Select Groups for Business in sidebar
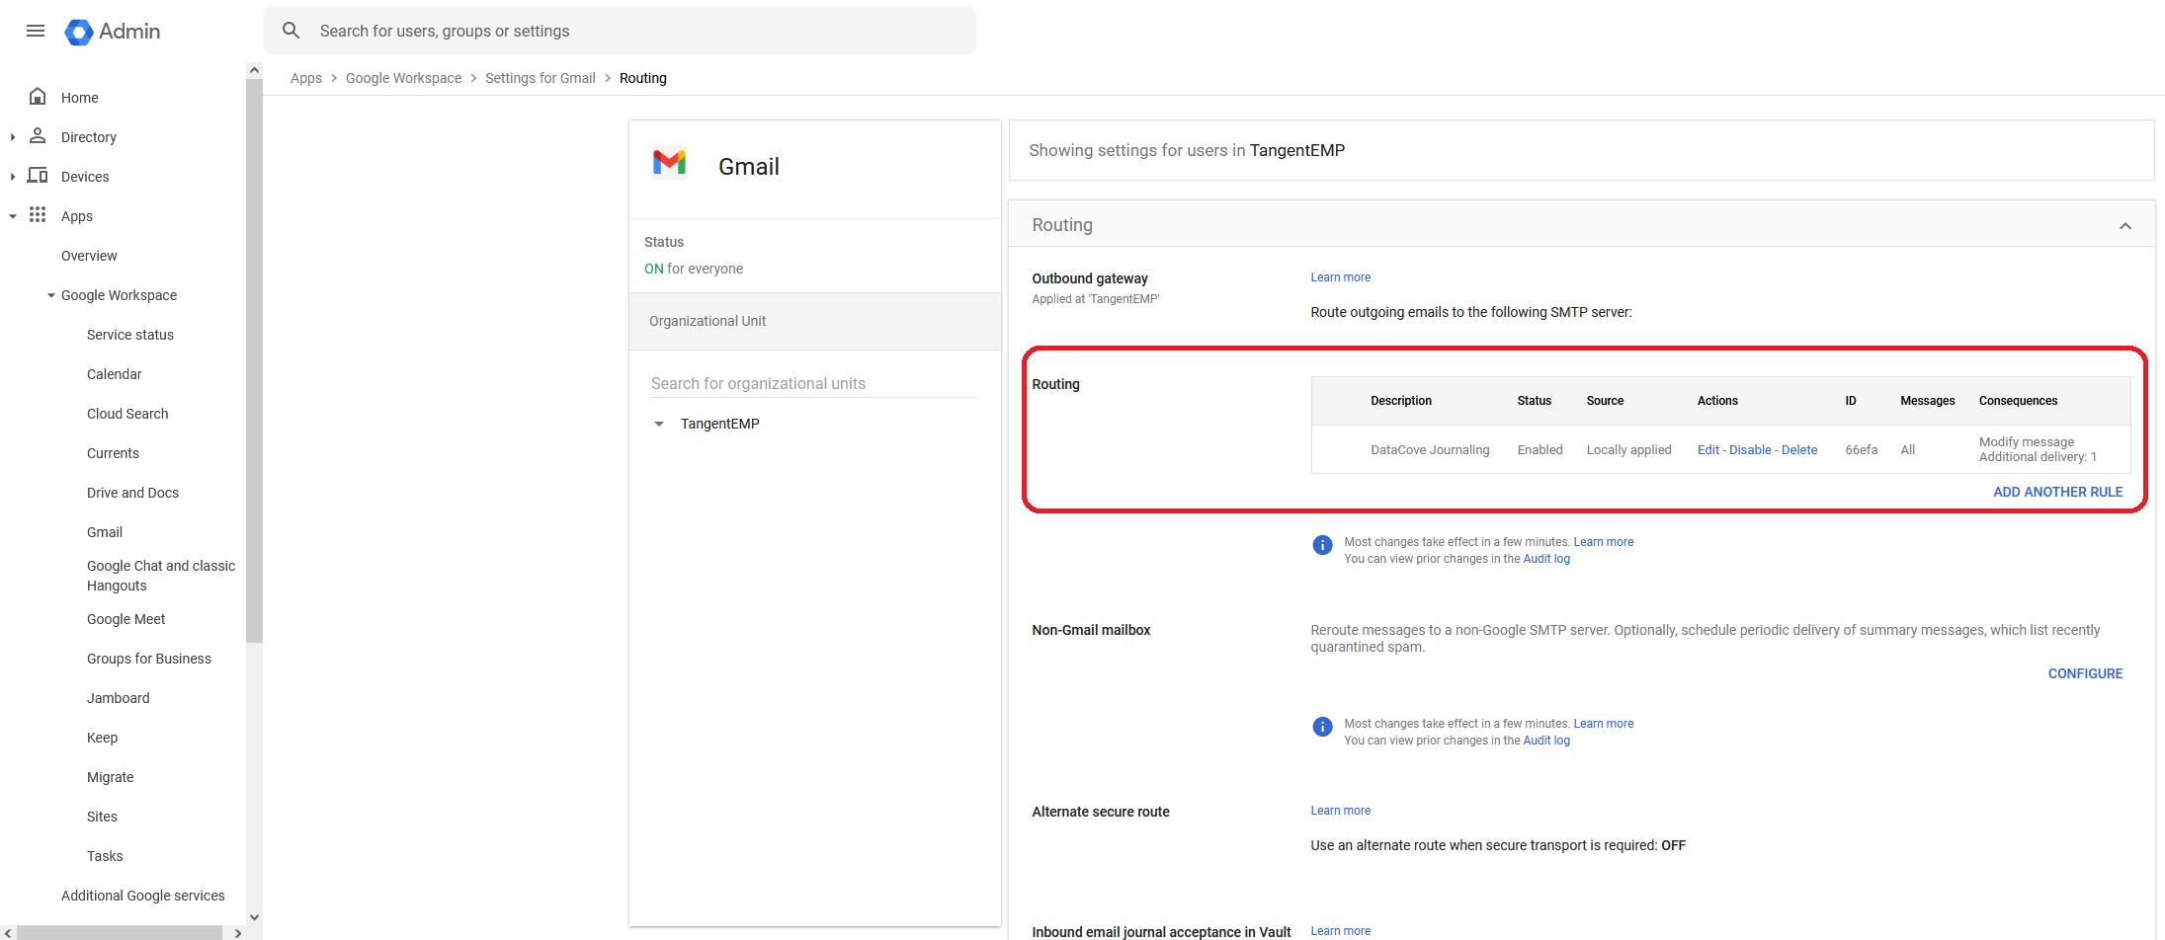Screen dimensions: 2165x940 [148, 659]
